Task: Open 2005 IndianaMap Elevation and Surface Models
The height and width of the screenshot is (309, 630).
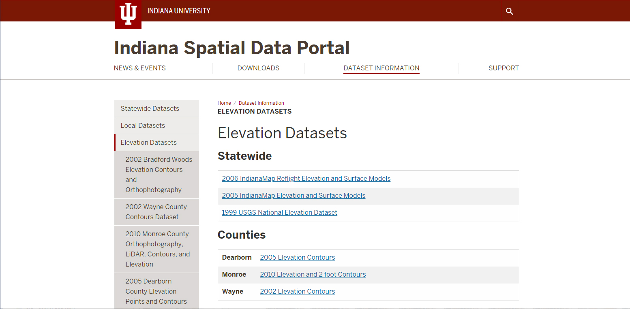Action: [294, 195]
